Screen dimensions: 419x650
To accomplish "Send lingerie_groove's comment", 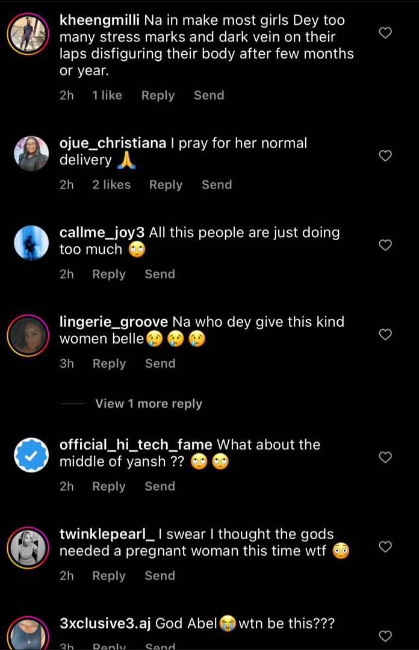I will coord(160,364).
